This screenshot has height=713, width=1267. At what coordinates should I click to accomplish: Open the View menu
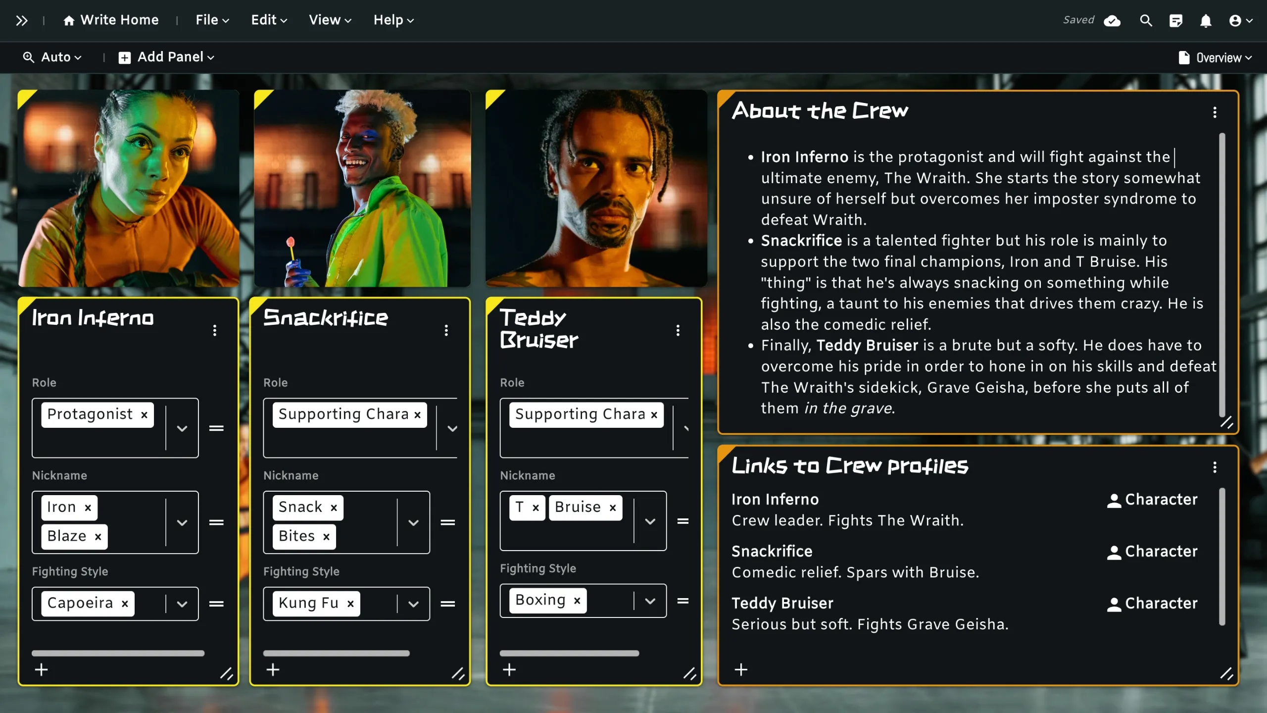[x=330, y=20]
